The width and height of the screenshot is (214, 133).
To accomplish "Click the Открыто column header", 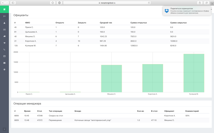I will point(60,23).
